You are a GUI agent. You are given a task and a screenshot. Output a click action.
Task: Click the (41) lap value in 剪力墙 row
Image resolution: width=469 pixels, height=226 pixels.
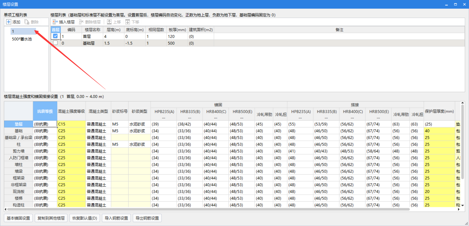[300, 151]
